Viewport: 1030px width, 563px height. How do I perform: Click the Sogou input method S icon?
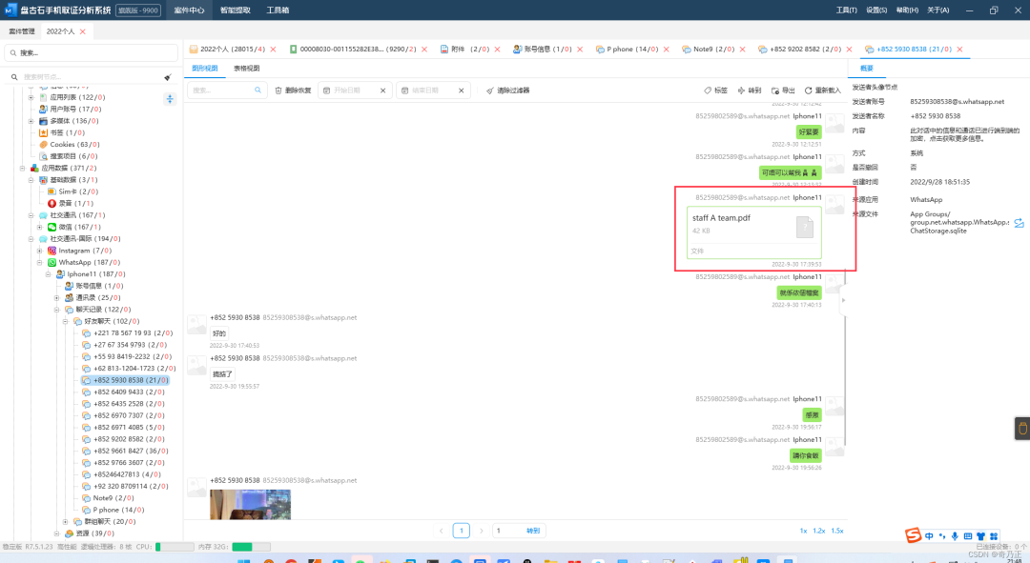tap(913, 535)
